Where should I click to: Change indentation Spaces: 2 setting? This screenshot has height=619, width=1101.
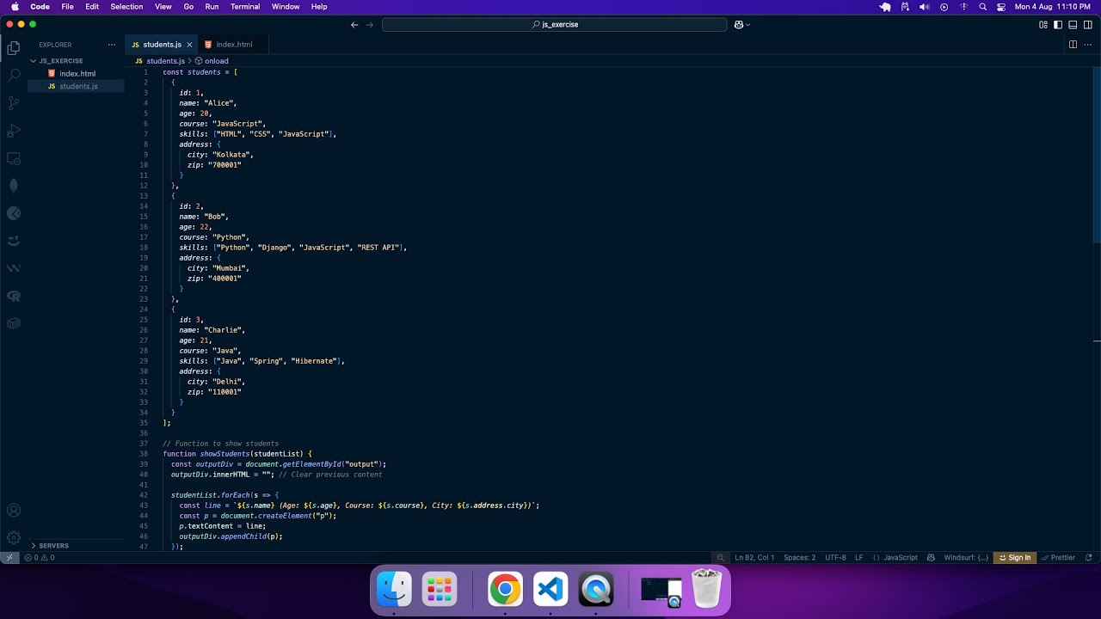799,558
